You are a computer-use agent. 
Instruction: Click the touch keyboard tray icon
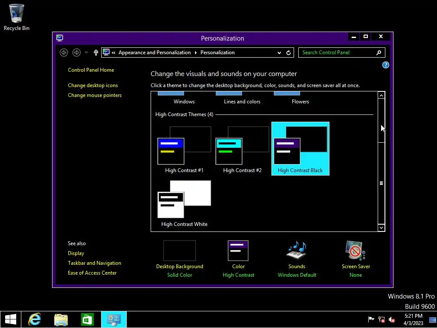pos(433,319)
